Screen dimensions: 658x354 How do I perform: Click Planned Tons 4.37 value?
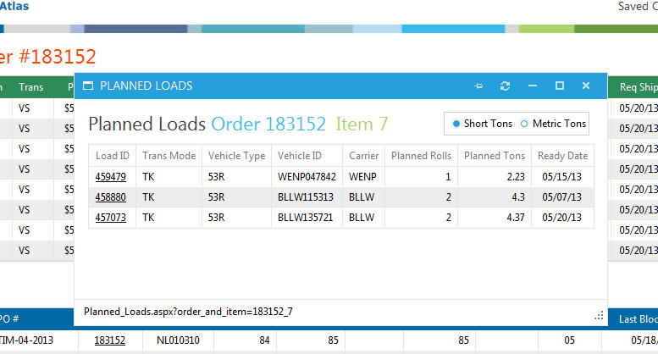click(x=516, y=218)
